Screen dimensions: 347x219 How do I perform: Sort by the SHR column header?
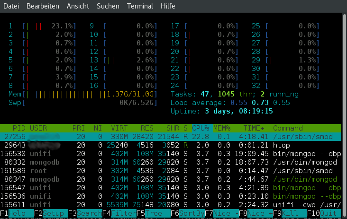pos(173,128)
